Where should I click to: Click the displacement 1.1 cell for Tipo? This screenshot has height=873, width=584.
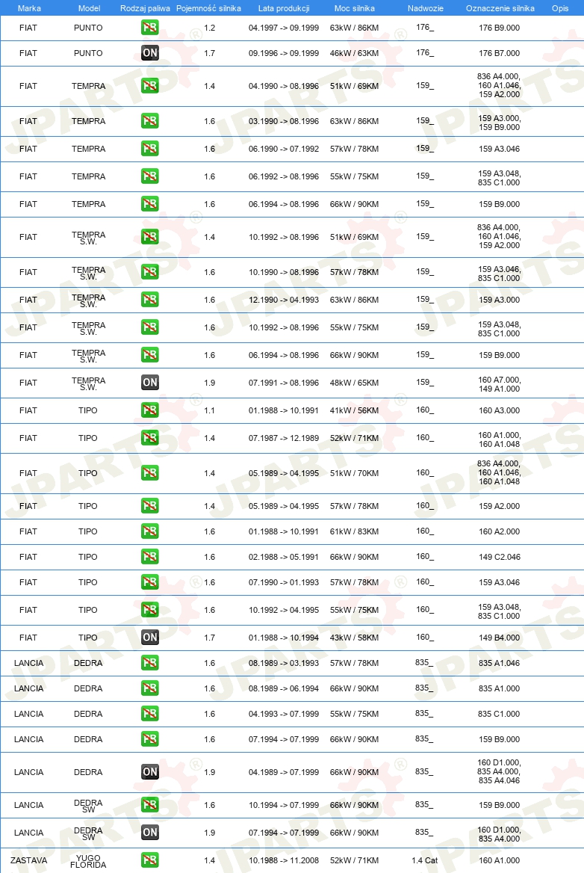(209, 410)
